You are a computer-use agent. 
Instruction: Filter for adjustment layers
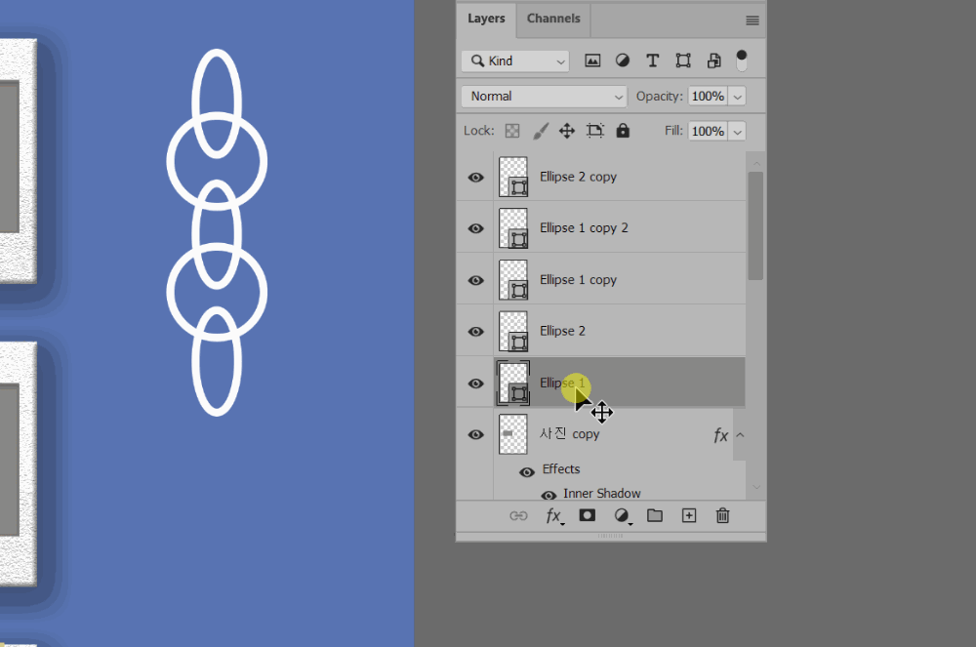(x=623, y=61)
